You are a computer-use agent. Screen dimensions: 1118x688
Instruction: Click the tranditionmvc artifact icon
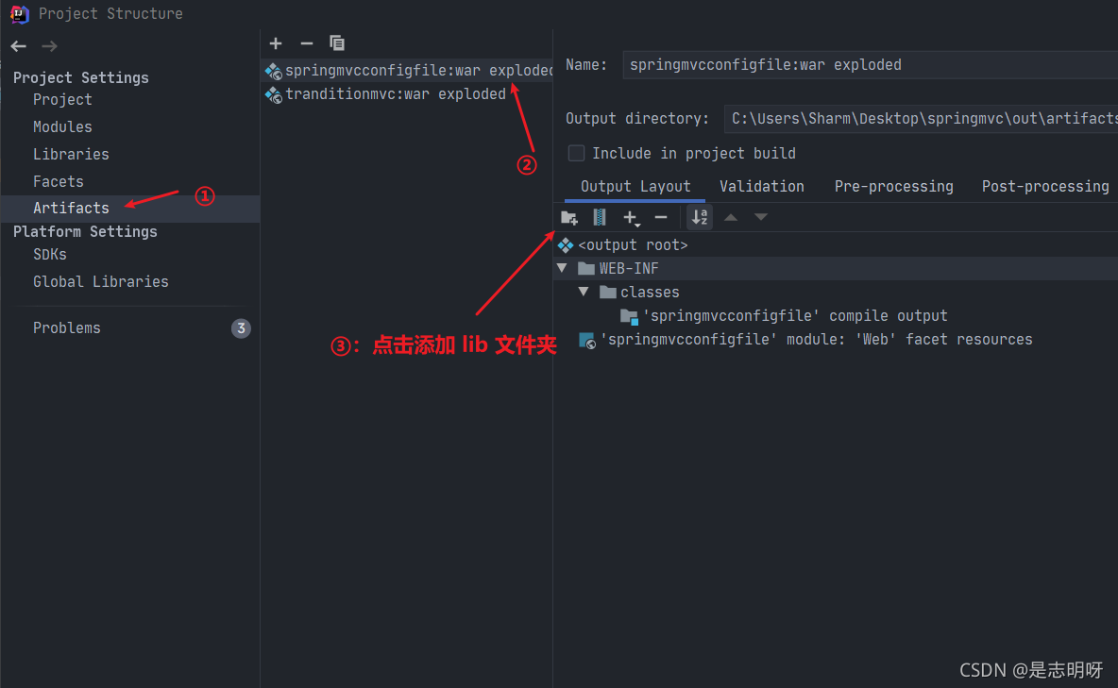click(x=274, y=94)
